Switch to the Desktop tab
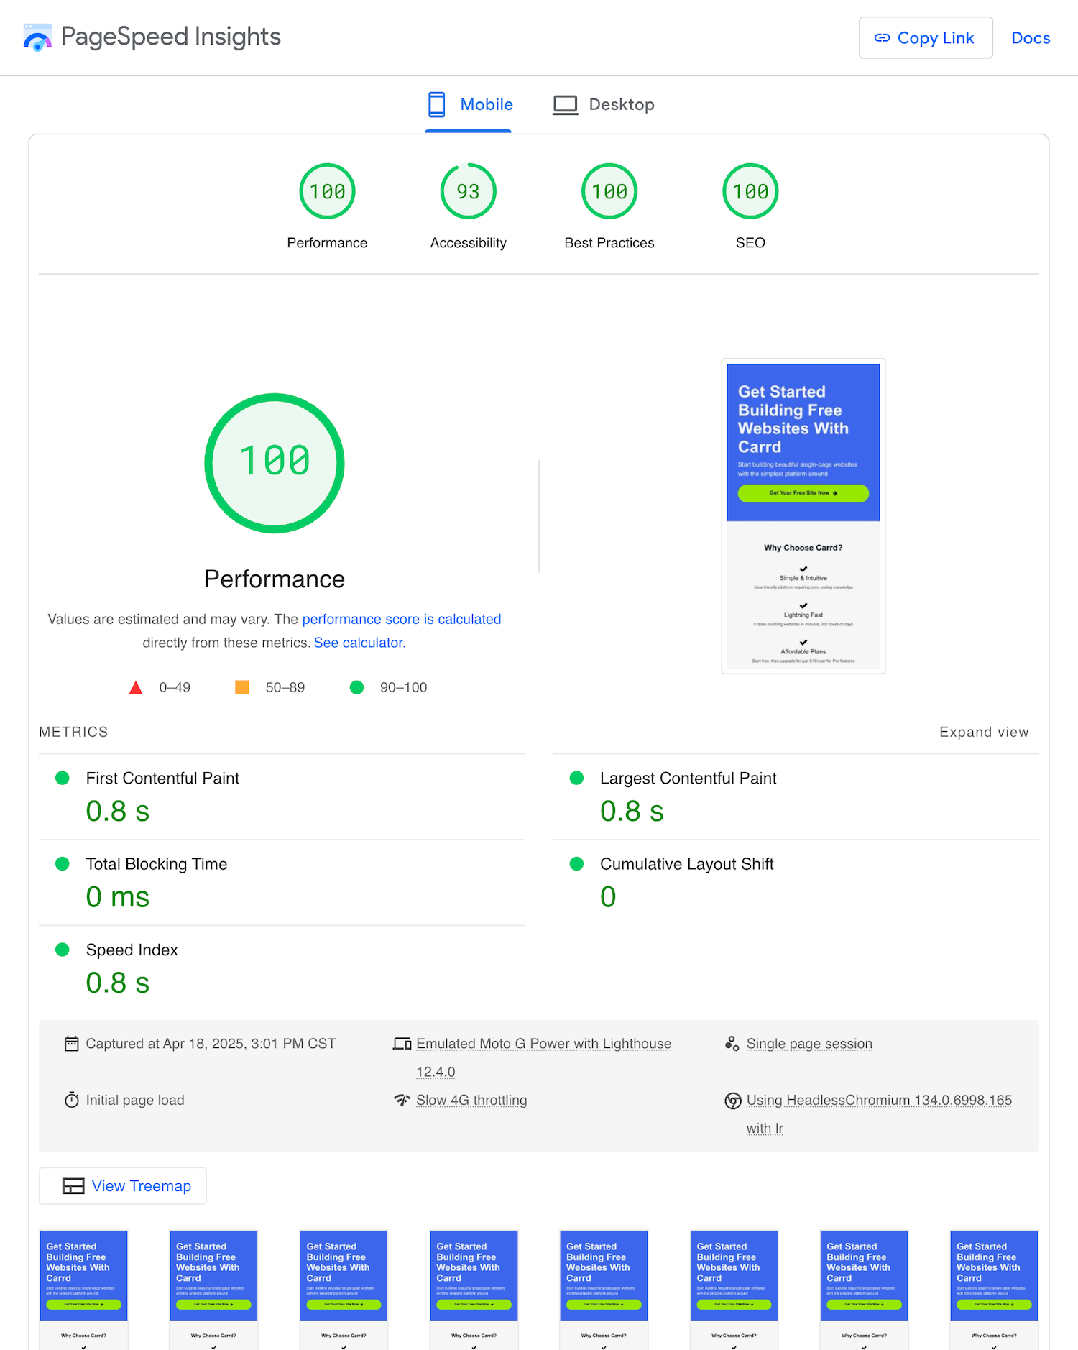Viewport: 1078px width, 1350px height. click(604, 105)
